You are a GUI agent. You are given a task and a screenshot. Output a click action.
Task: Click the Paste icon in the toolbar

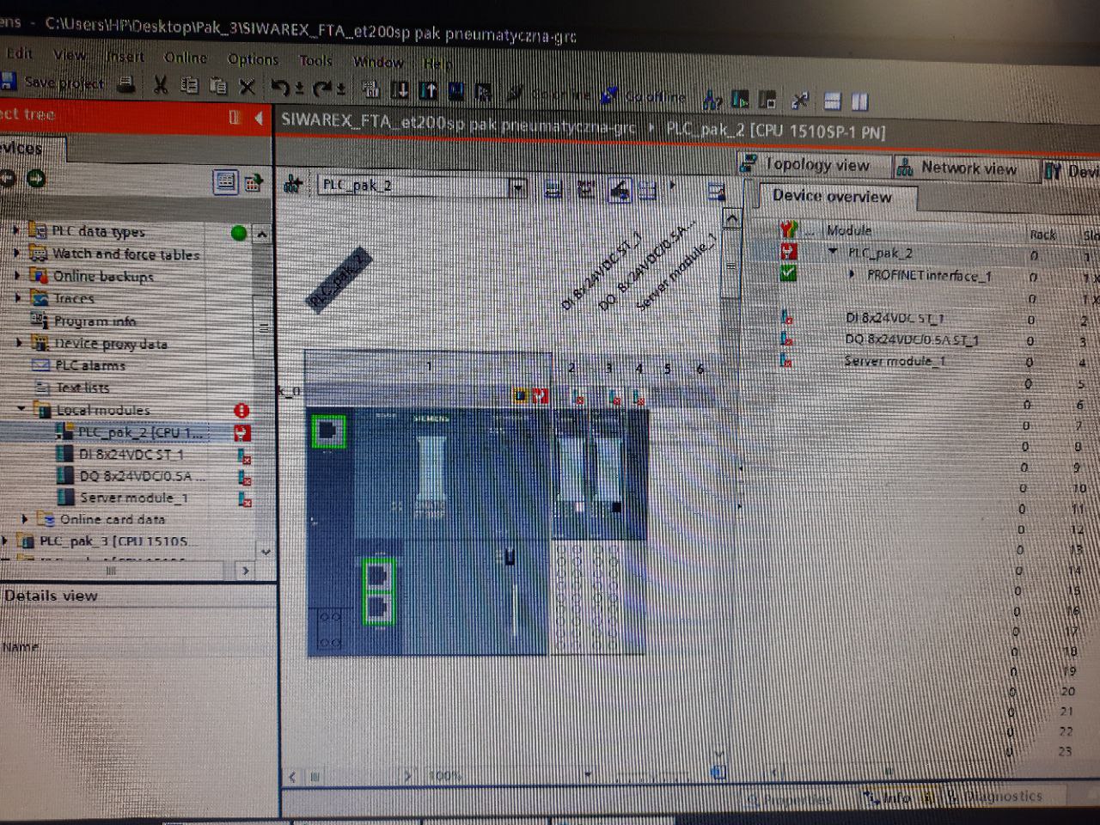pos(218,85)
